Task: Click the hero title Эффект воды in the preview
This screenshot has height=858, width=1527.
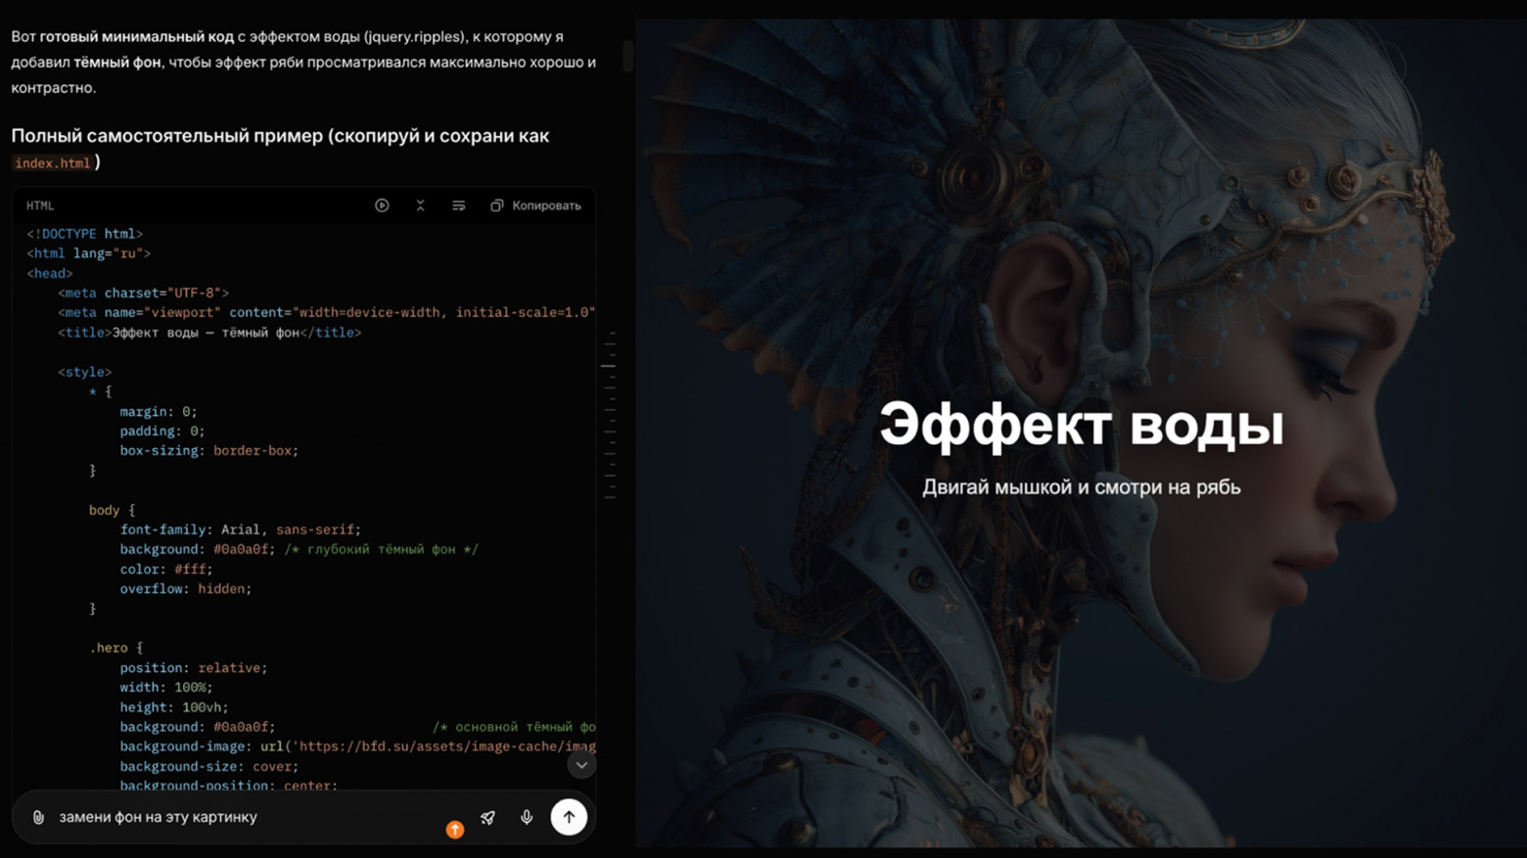Action: [1083, 425]
